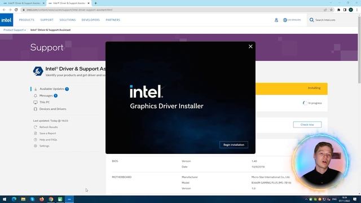This screenshot has width=361, height=203.
Task: Open the globe language selector
Action: [x=285, y=20]
